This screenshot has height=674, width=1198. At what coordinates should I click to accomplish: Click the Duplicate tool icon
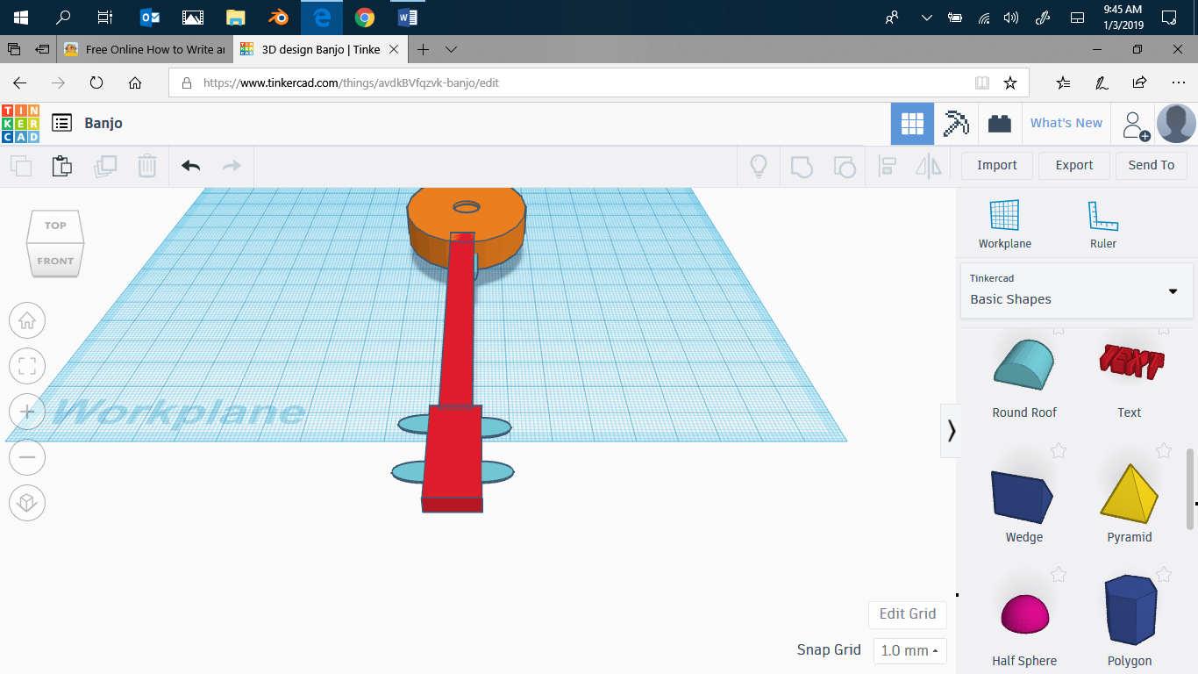pos(105,165)
